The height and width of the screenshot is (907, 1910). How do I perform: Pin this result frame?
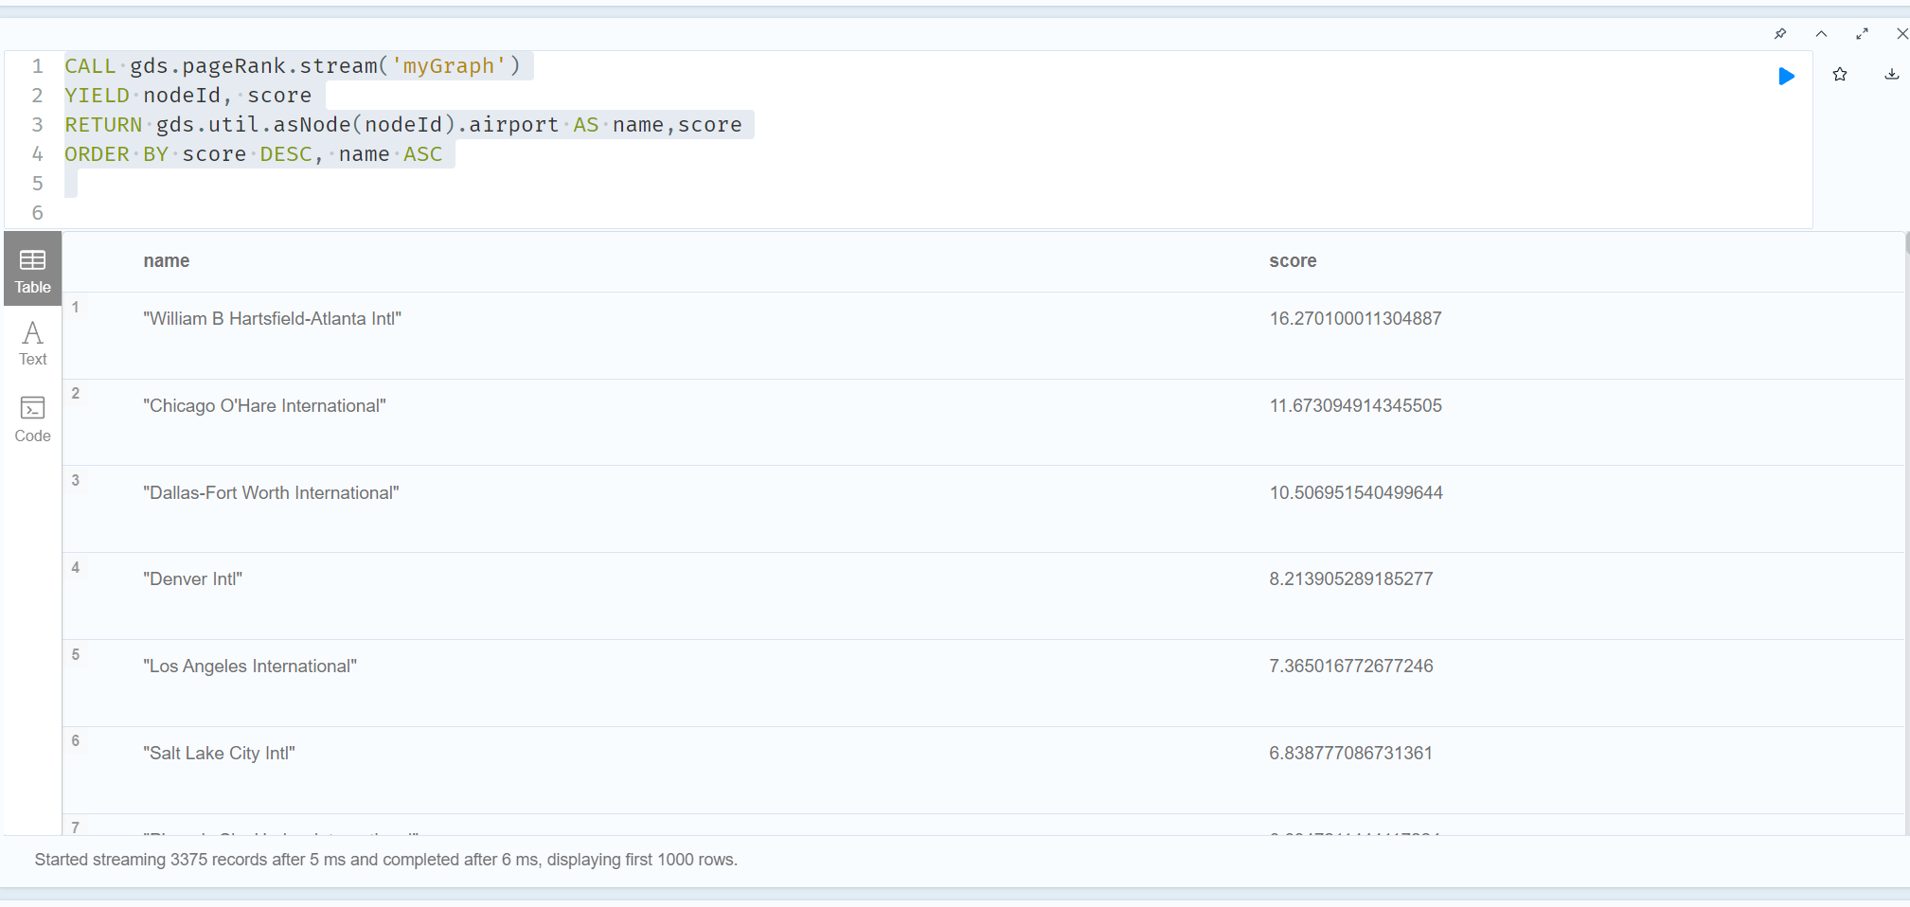point(1780,33)
